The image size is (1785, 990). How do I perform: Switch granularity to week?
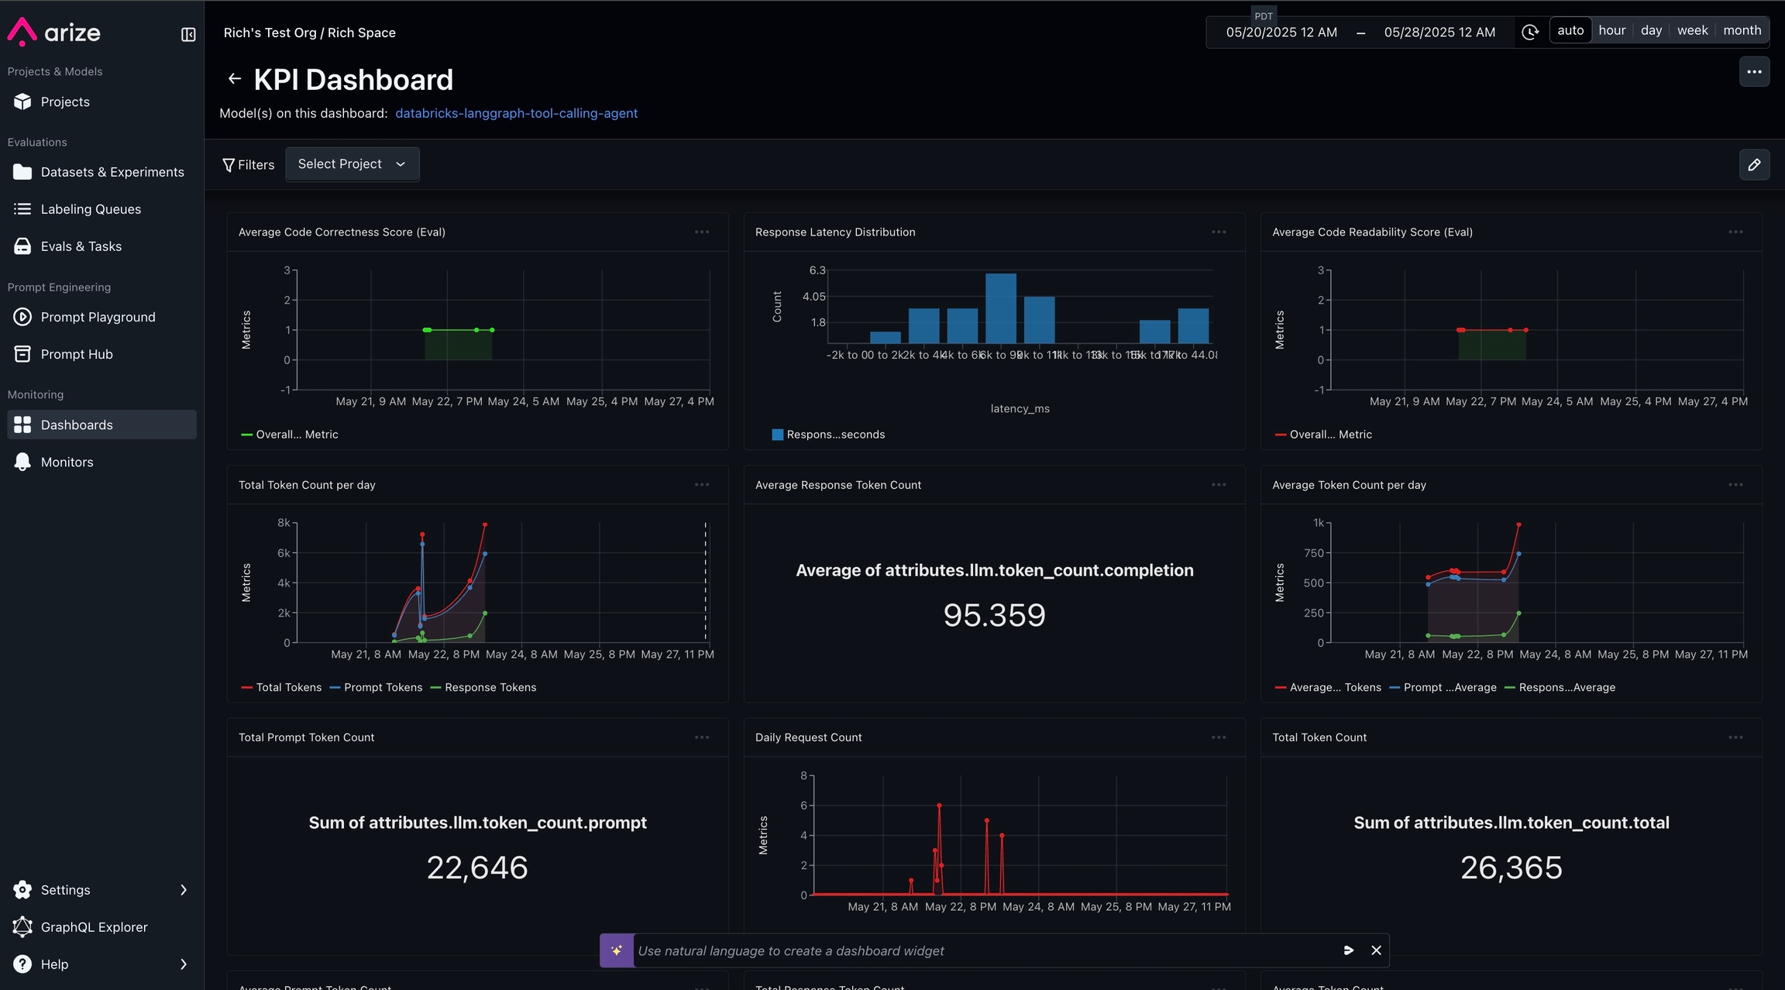(1692, 30)
